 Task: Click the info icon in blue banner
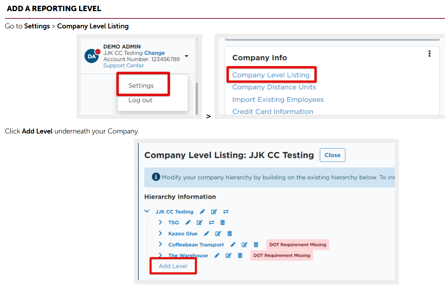click(156, 177)
